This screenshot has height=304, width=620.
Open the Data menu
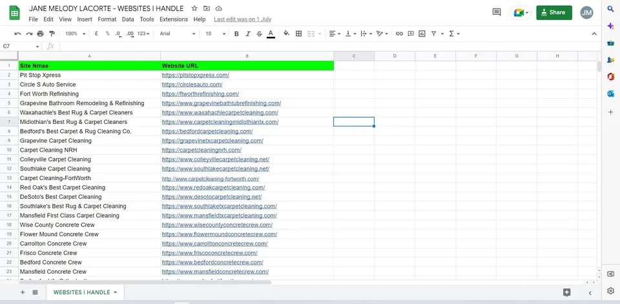[x=128, y=19]
